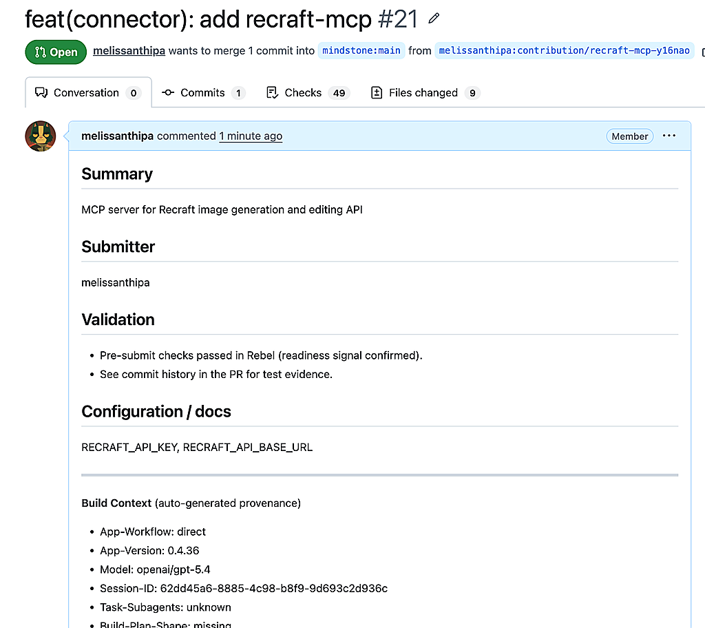705x628 pixels.
Task: Open the mindstone:main base branch link
Action: [x=361, y=51]
